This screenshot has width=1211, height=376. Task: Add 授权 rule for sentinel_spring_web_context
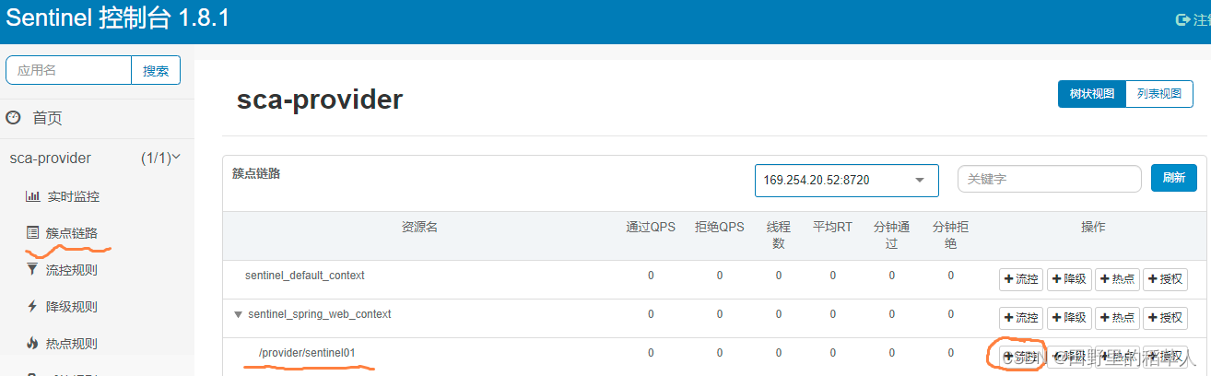tap(1165, 318)
